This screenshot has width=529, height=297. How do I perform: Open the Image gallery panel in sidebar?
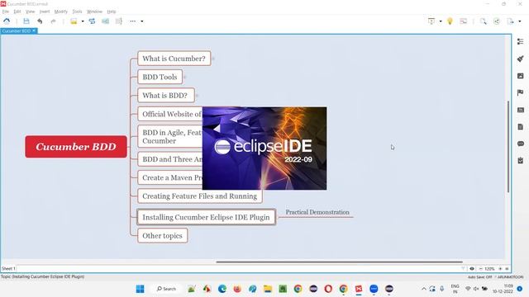(x=521, y=76)
